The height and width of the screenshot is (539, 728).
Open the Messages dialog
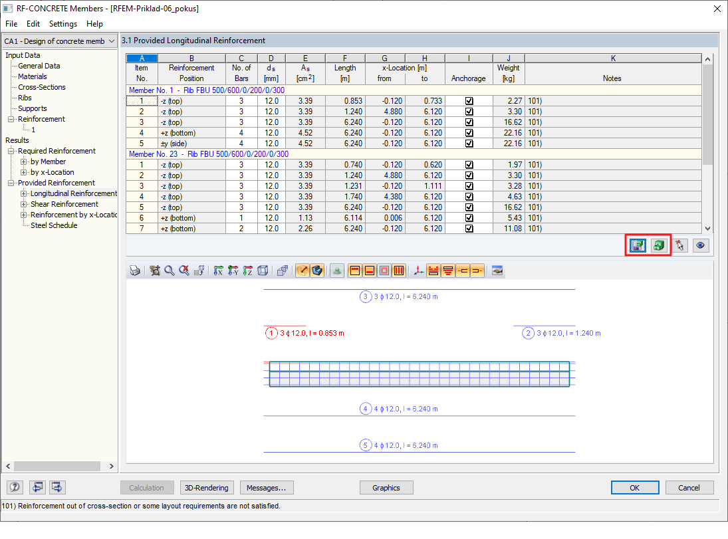click(x=267, y=488)
